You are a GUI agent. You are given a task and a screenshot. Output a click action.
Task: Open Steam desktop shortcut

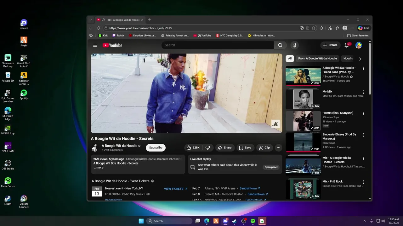tap(8, 200)
